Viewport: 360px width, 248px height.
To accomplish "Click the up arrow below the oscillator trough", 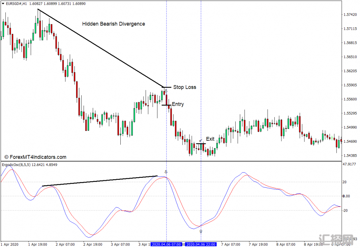I will tap(201, 231).
